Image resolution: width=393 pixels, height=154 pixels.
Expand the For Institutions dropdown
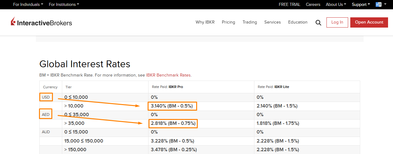(x=64, y=4)
